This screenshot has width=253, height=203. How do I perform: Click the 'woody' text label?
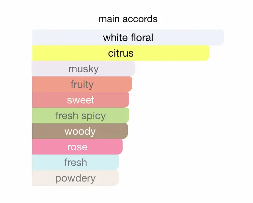pyautogui.click(x=80, y=131)
